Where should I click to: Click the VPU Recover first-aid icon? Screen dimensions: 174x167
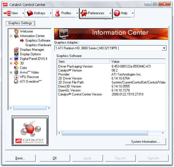click(x=16, y=77)
